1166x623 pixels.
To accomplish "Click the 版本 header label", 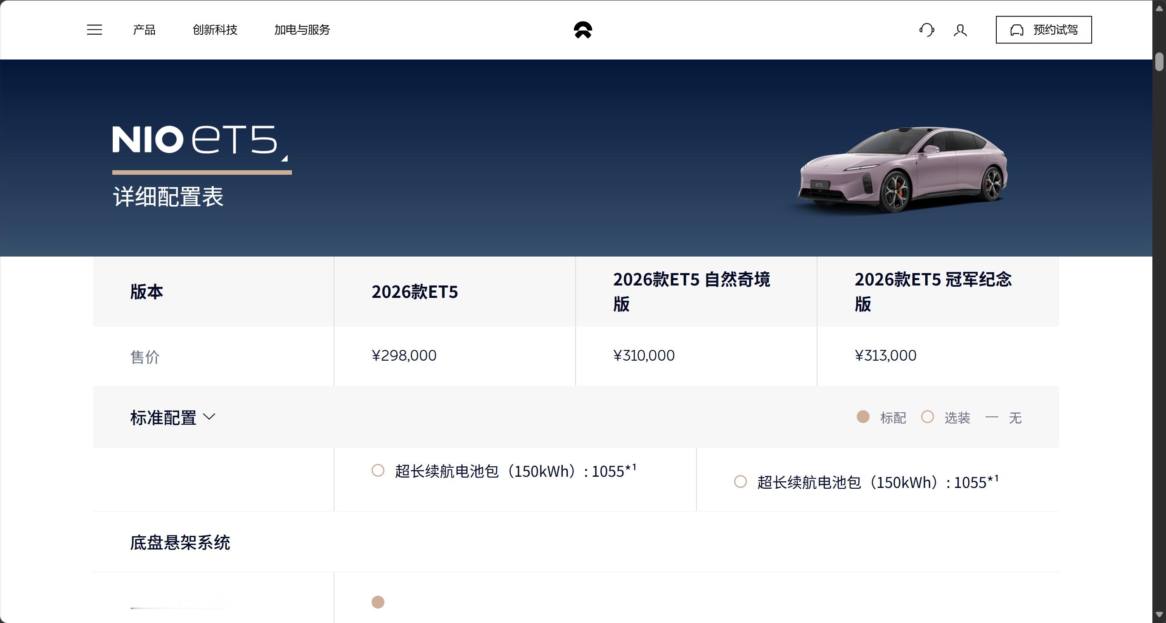I will tap(146, 292).
